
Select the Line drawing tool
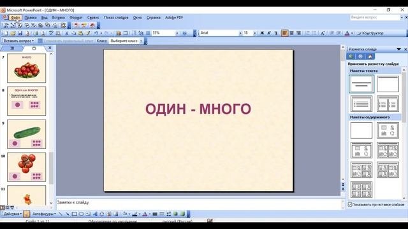pos(61,214)
